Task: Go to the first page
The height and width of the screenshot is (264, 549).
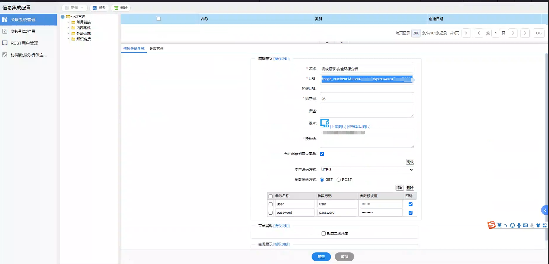Action: coord(466,33)
